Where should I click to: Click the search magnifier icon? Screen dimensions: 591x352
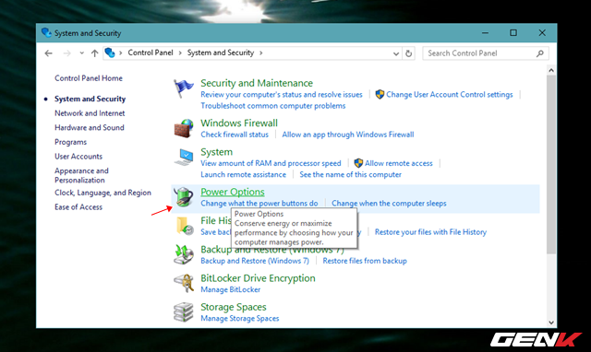coord(540,53)
